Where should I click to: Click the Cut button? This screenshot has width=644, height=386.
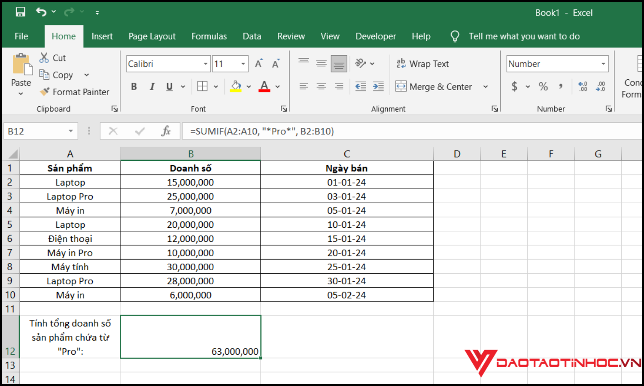pos(53,58)
